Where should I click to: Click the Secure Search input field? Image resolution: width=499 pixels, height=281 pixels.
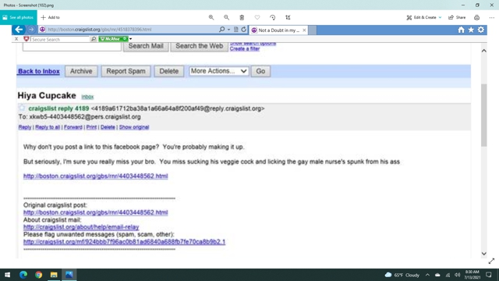(x=60, y=39)
